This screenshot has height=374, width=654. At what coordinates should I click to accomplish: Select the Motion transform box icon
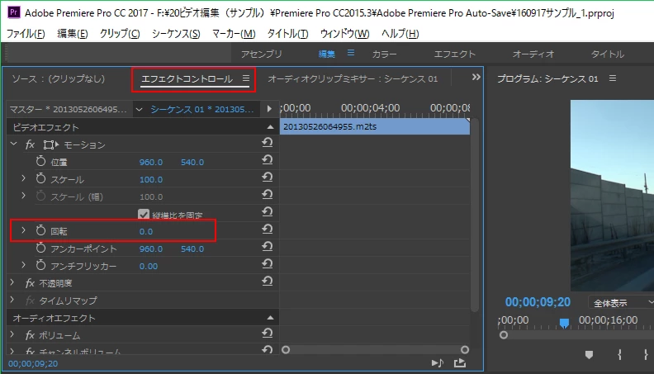coord(51,144)
